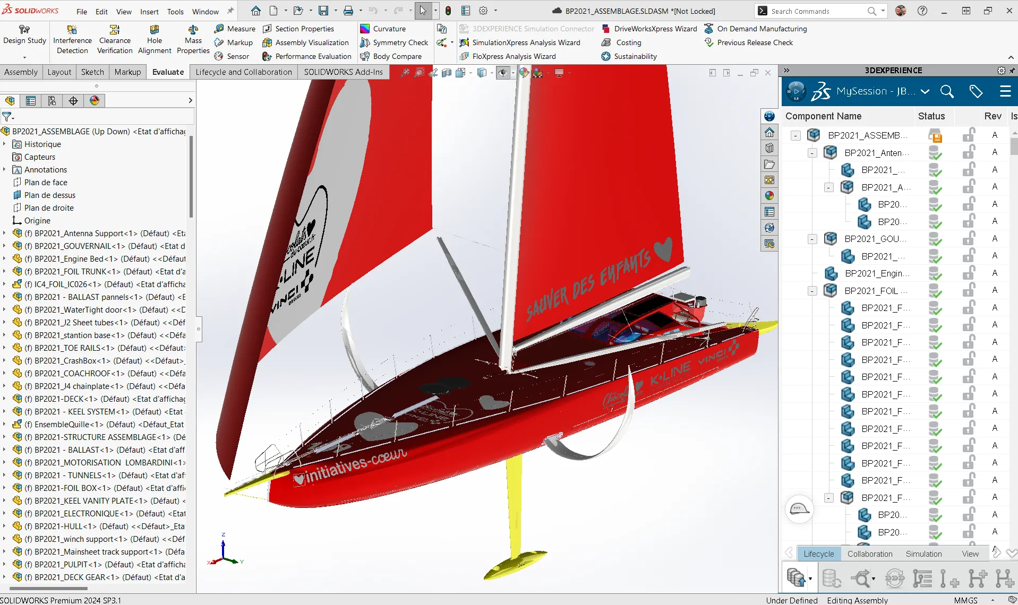Run Previous Release Check
The image size is (1018, 605).
pos(754,42)
